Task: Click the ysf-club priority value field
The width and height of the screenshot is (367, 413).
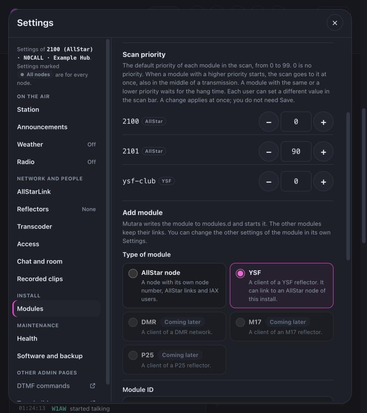Action: pos(296,181)
